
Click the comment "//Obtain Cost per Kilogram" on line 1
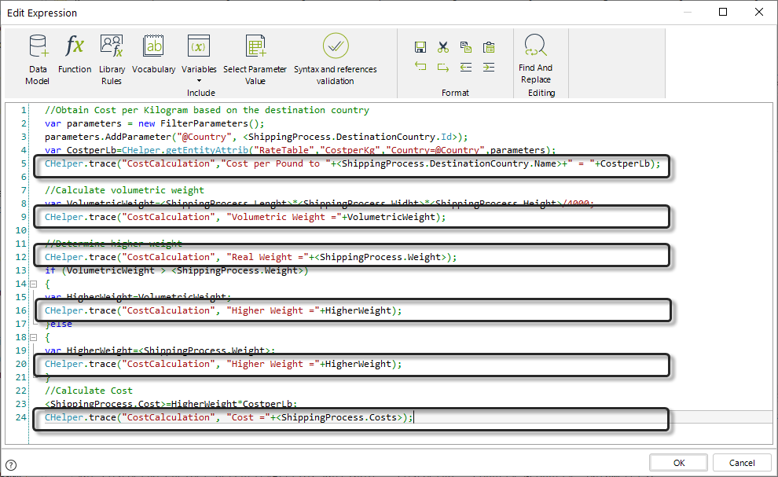116,110
